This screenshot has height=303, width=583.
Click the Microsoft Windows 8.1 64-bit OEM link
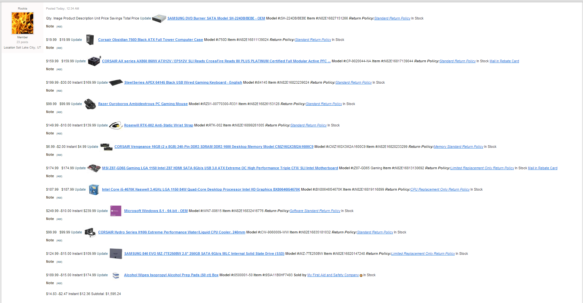pos(156,211)
